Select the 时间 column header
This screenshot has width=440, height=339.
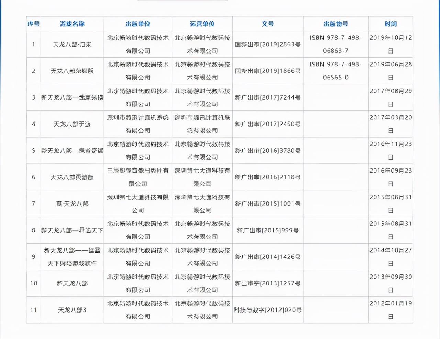pos(391,24)
